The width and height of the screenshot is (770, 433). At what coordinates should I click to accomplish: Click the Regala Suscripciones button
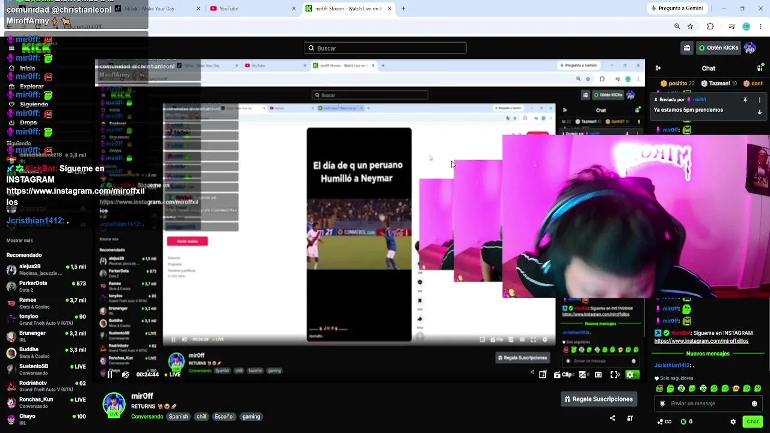coord(599,399)
